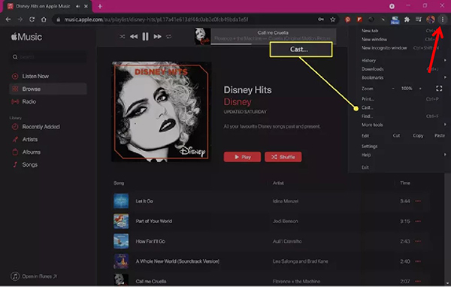Screen dimensions: 451x287
Task: Click Paste in the Edit row
Action: (x=440, y=135)
